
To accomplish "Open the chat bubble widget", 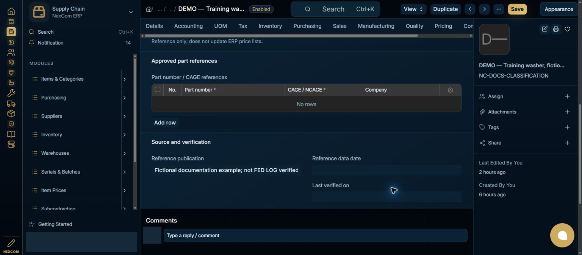I will [562, 235].
